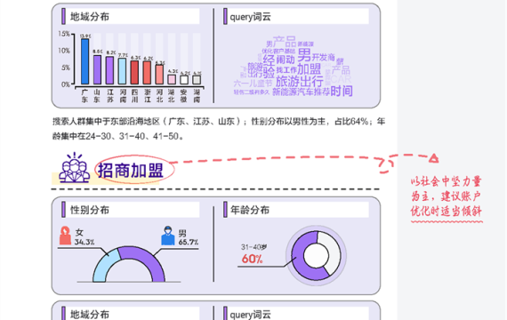Select the female gender icon
This screenshot has width=507, height=320.
tap(65, 236)
